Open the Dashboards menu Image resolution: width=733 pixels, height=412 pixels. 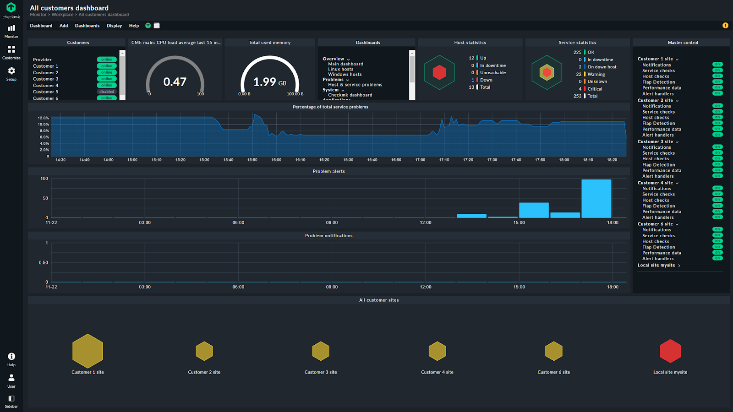point(87,26)
